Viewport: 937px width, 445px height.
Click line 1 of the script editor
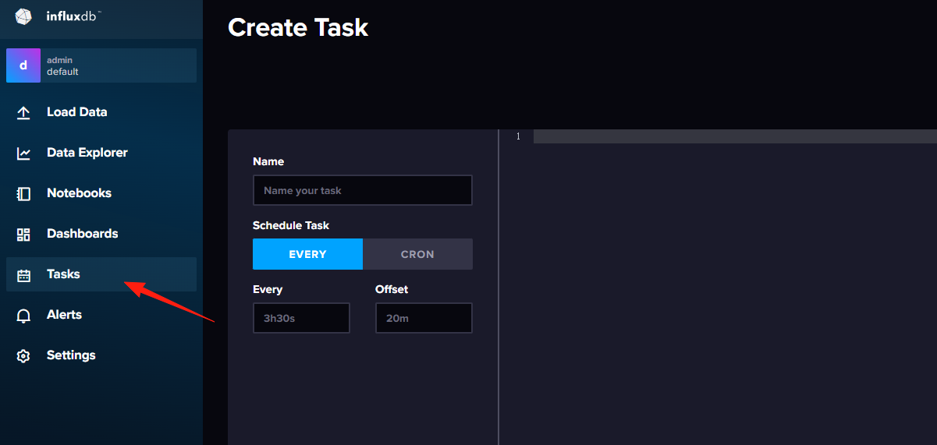pyautogui.click(x=735, y=136)
